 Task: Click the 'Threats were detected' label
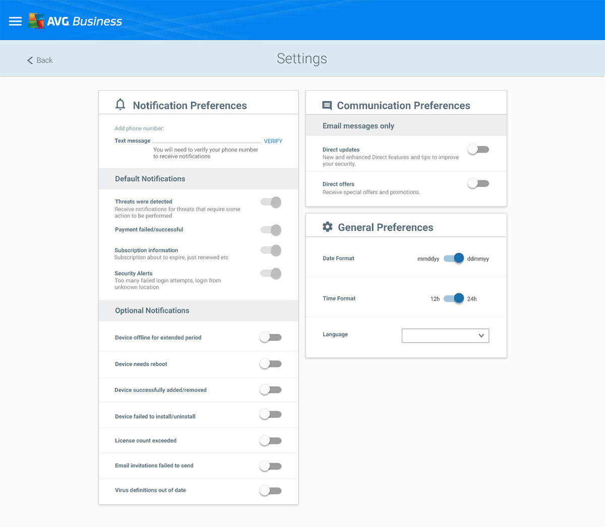click(x=144, y=202)
